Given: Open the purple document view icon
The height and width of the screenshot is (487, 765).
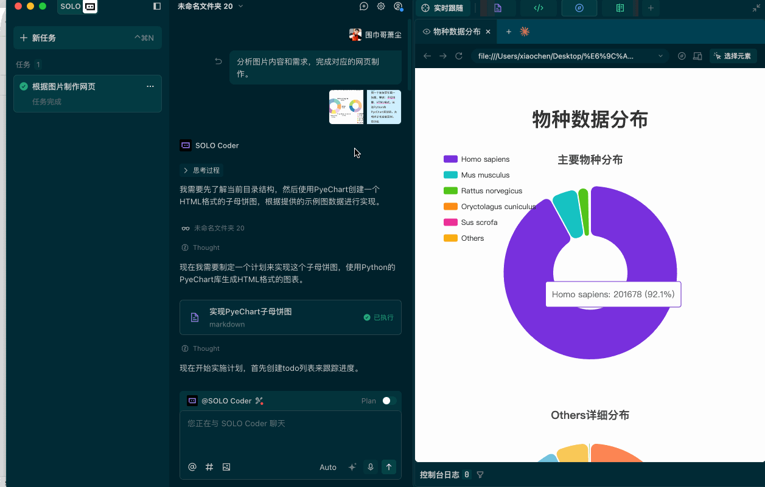Looking at the screenshot, I should click(498, 8).
